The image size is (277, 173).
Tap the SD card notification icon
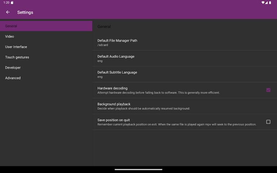12,3
